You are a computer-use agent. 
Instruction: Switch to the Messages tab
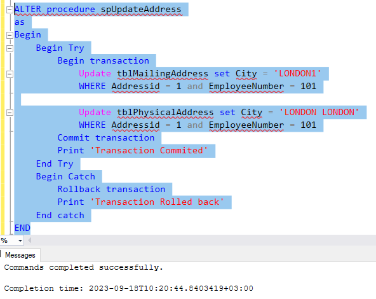pos(20,255)
